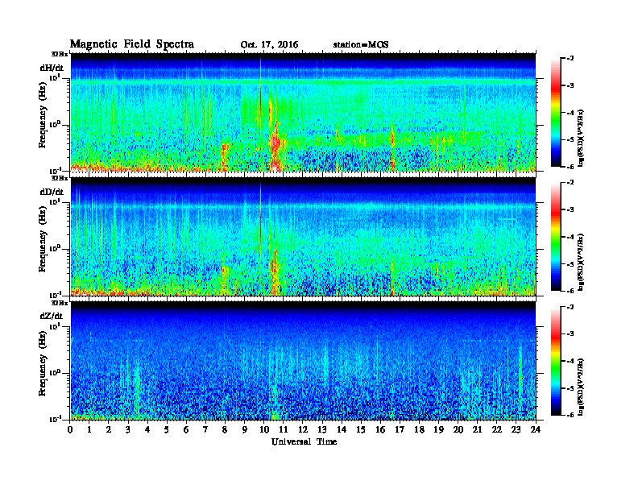Click hour 19 on the Universal Time axis
638x493 pixels.
[x=438, y=429]
